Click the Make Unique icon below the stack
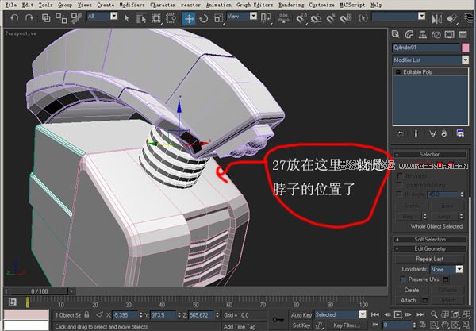 point(432,133)
